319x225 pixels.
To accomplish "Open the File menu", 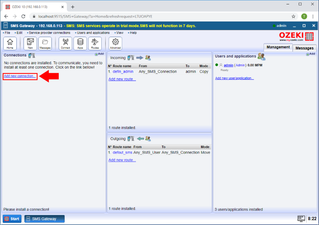I will pos(6,33).
